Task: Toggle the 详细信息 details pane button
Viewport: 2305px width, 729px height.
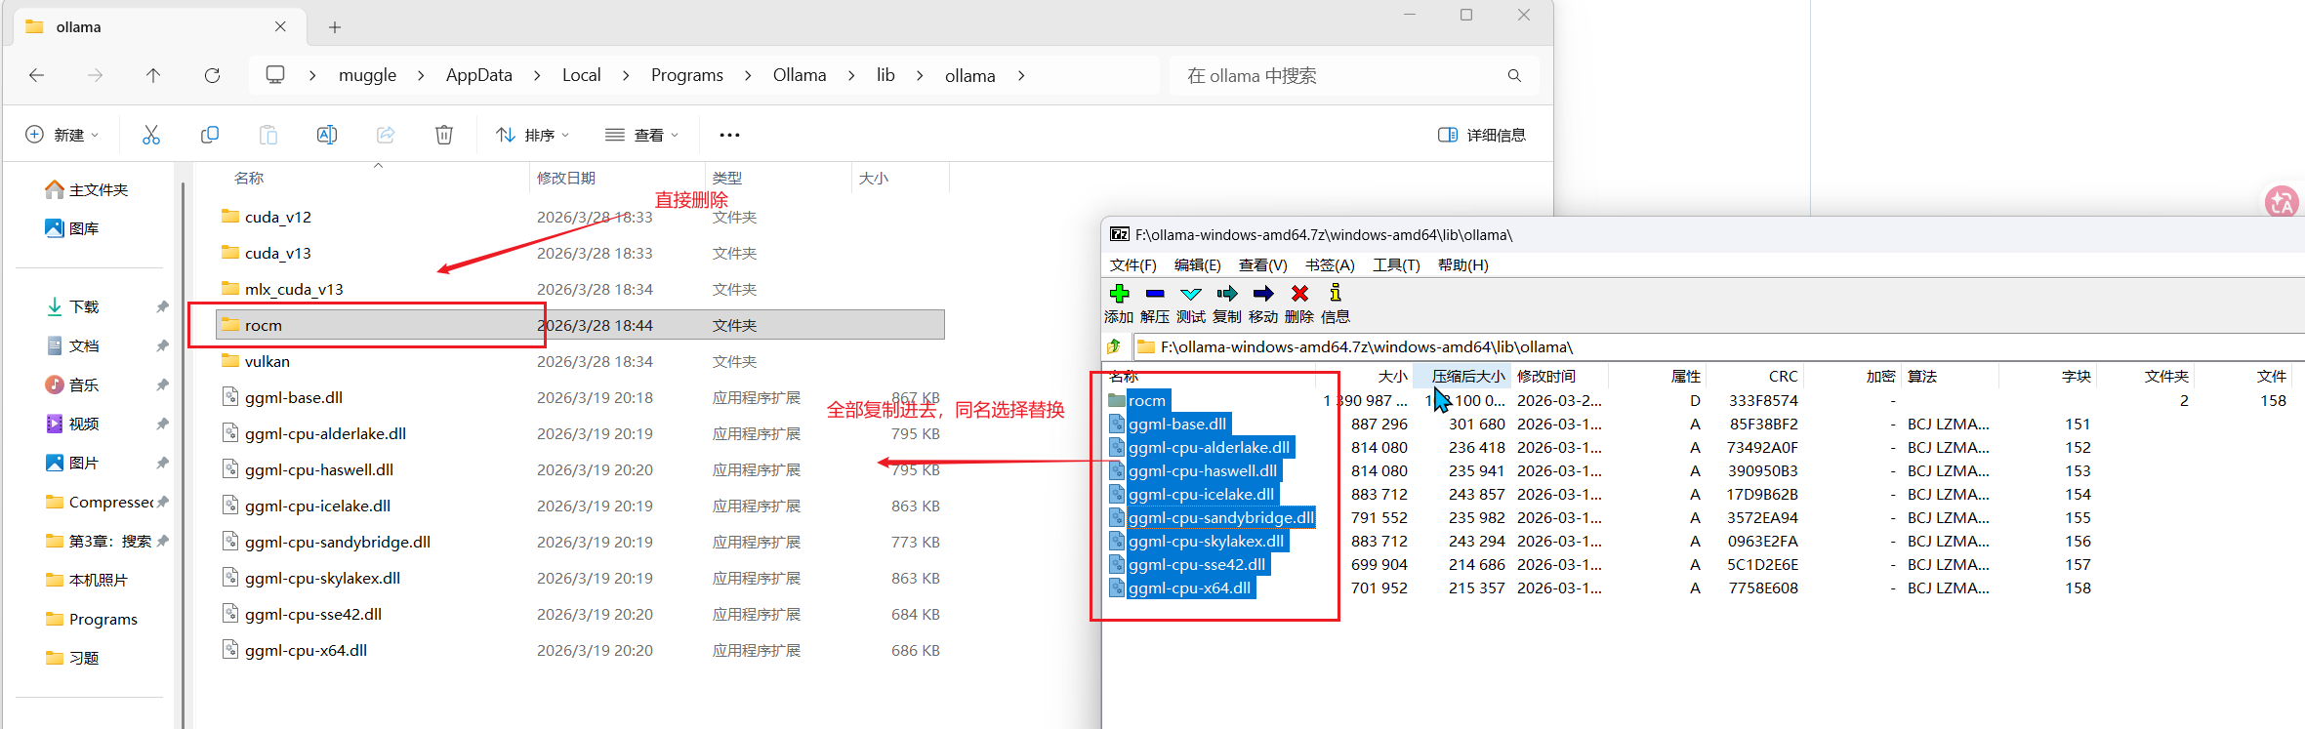Action: 1482,135
